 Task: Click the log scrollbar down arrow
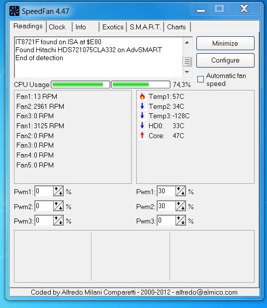pos(187,72)
